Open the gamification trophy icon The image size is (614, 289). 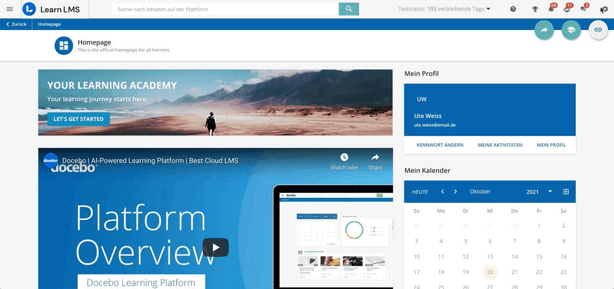coord(535,9)
